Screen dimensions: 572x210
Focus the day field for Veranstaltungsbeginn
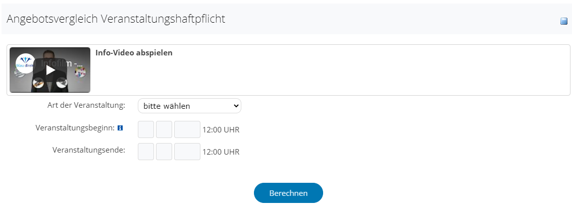[x=146, y=129]
